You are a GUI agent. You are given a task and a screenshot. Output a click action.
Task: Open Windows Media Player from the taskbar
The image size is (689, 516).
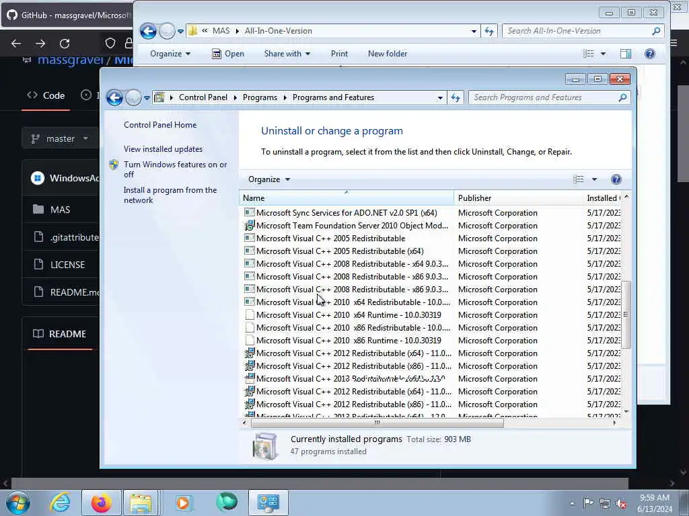[x=183, y=503]
